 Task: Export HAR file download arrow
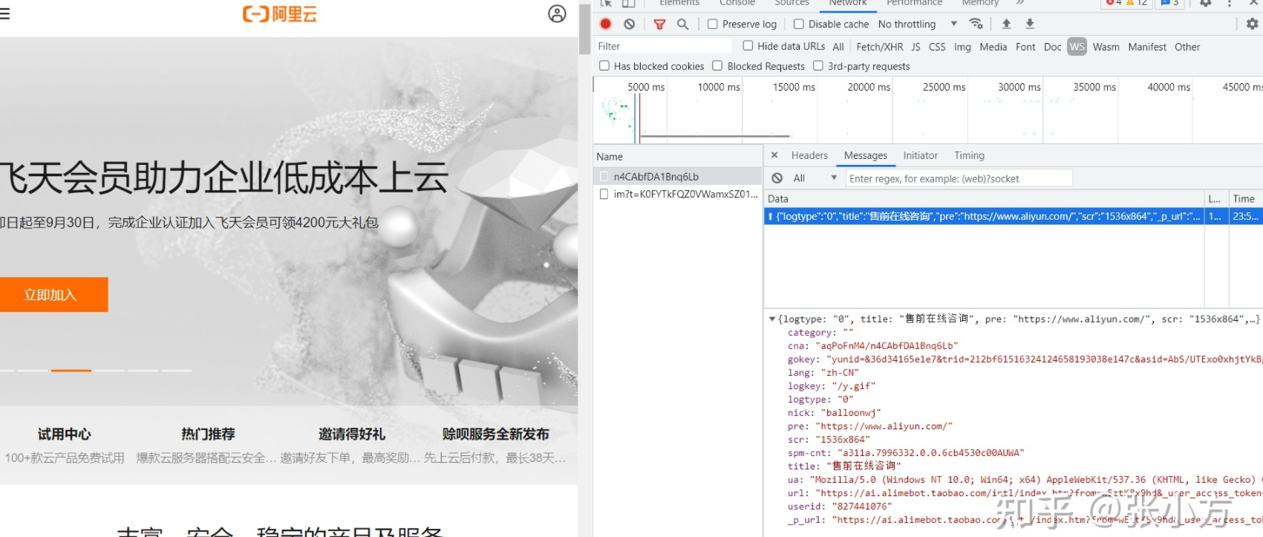point(1030,24)
